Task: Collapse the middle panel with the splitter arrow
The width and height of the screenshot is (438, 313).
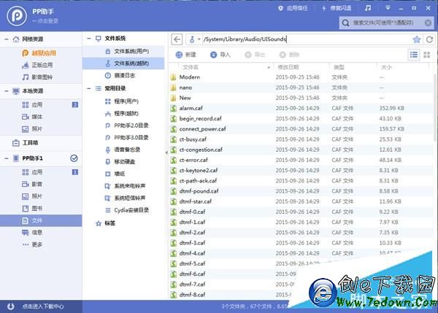Action: pyautogui.click(x=166, y=152)
